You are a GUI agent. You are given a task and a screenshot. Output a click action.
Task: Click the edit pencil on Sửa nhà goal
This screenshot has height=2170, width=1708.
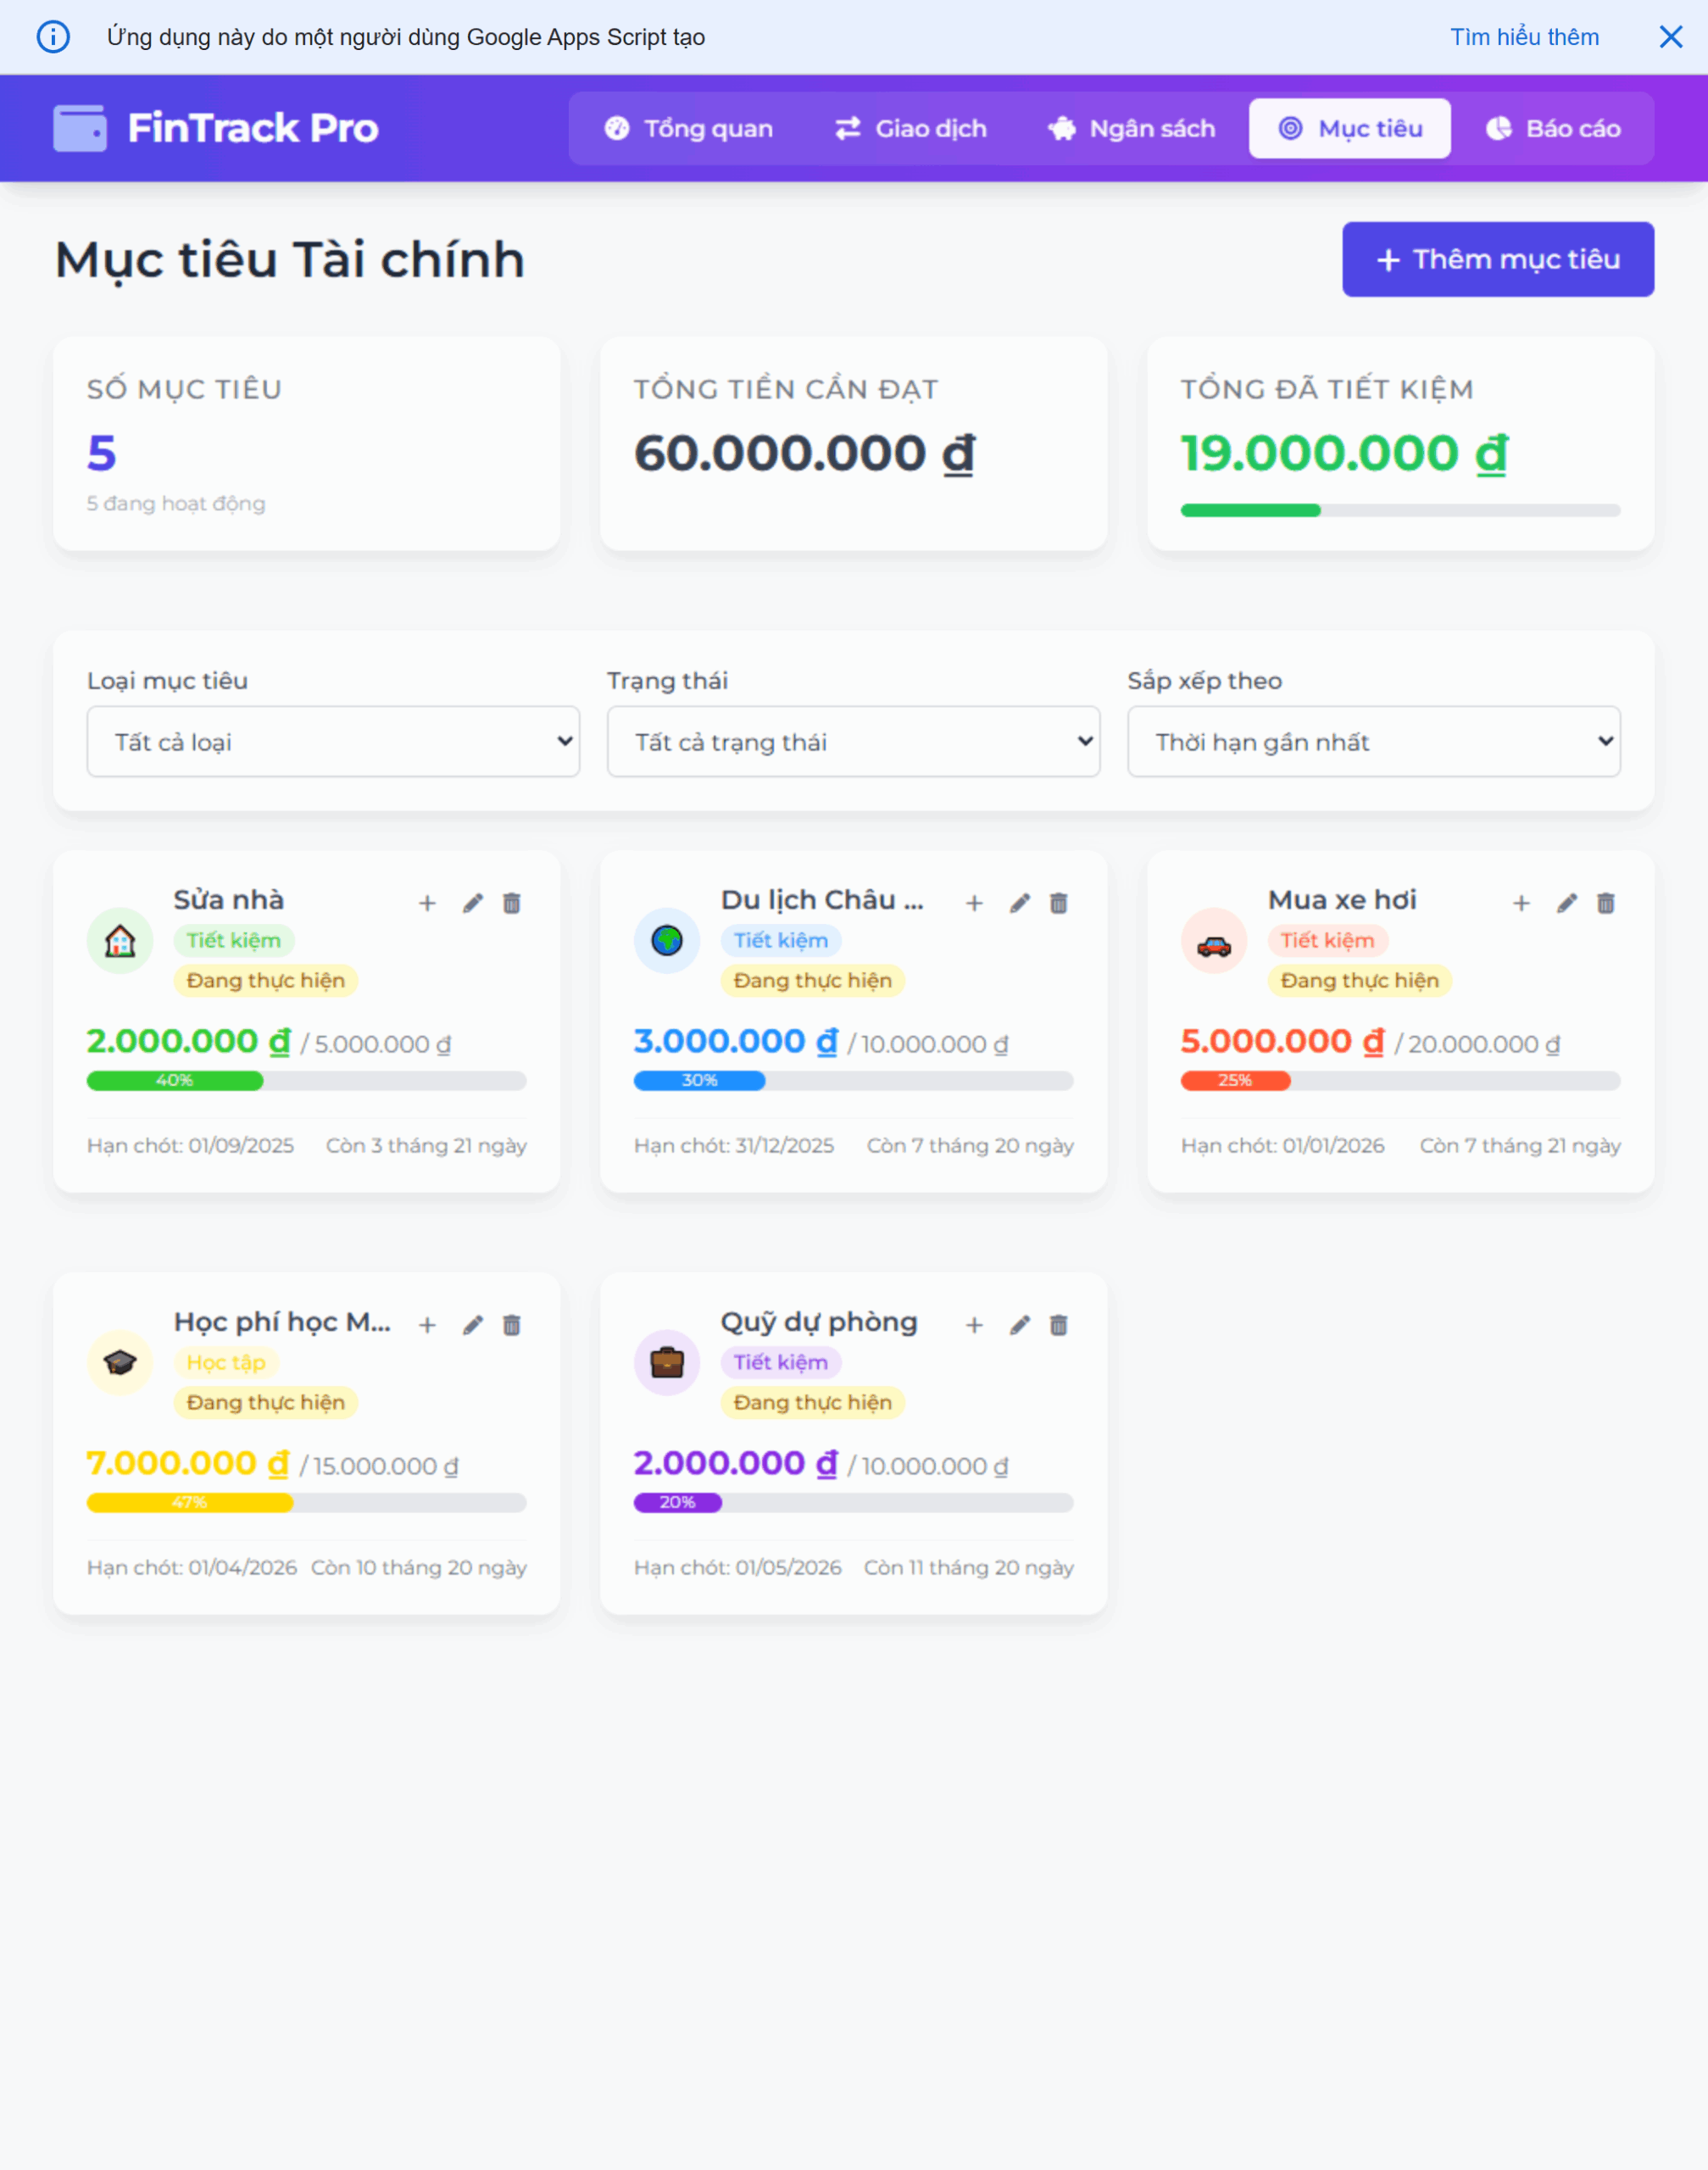[472, 904]
